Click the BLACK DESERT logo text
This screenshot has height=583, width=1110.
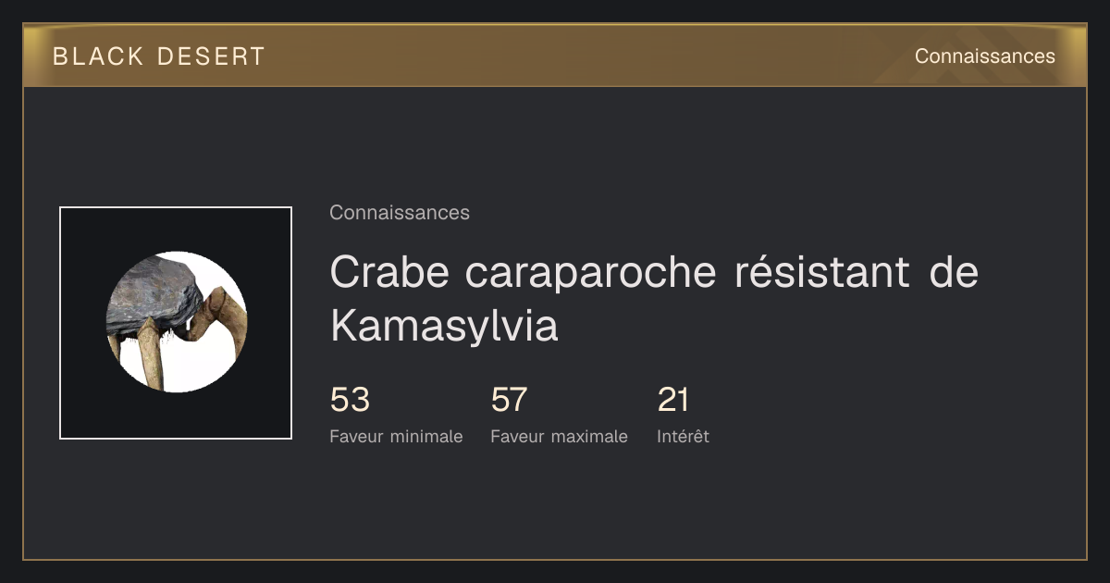pos(158,56)
